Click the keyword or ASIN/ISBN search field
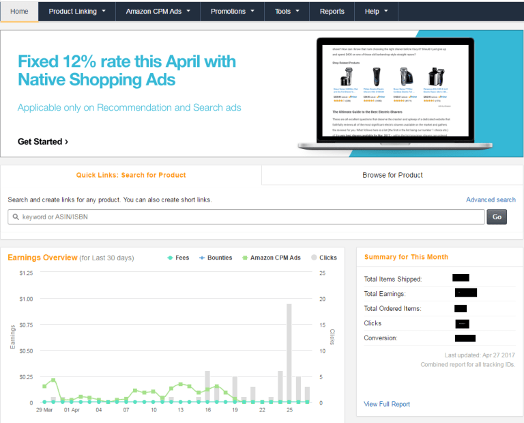This screenshot has height=423, width=524. click(246, 217)
